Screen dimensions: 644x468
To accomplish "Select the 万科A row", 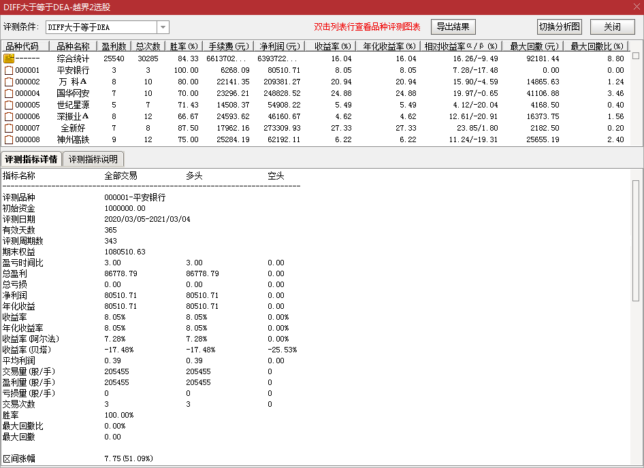I will (317, 82).
